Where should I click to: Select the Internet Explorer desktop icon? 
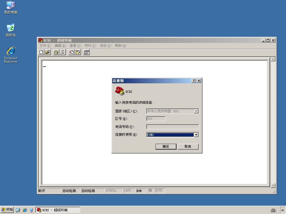pos(11,55)
